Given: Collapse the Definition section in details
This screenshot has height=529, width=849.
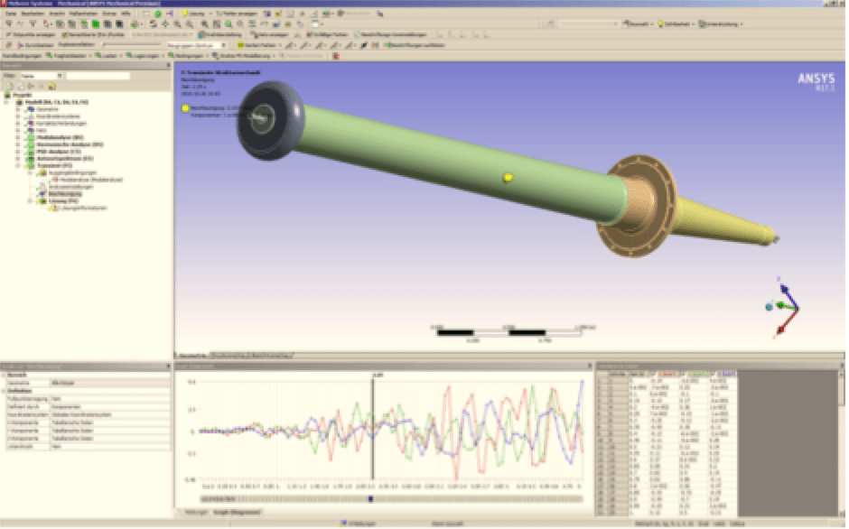Looking at the screenshot, I should click(x=4, y=390).
